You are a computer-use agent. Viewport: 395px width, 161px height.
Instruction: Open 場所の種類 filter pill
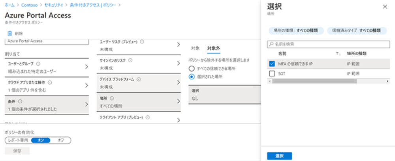click(296, 31)
